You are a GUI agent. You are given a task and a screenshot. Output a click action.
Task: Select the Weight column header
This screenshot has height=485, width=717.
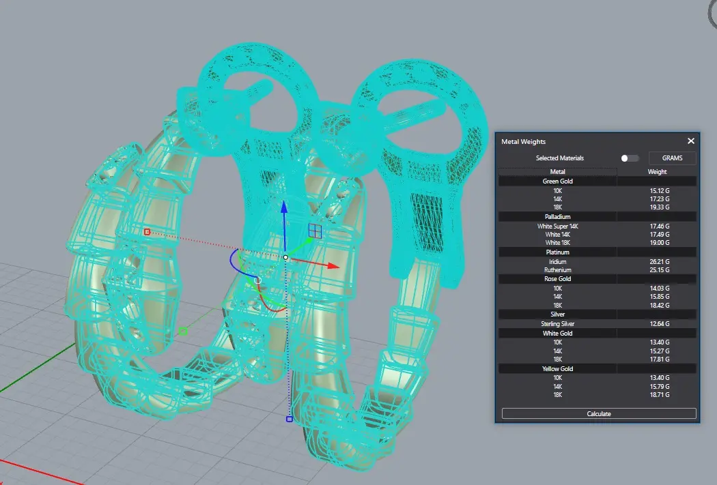pyautogui.click(x=657, y=172)
